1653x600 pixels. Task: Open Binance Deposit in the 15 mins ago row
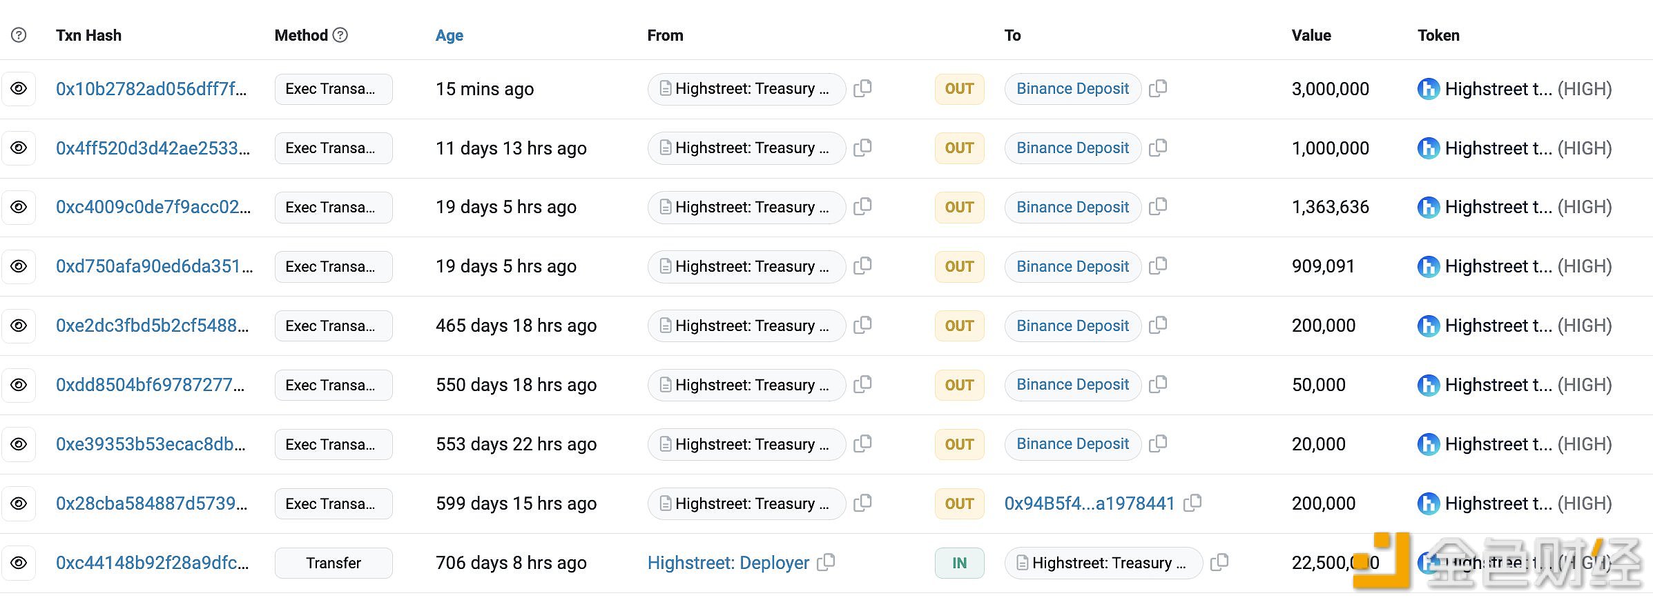tap(1072, 89)
